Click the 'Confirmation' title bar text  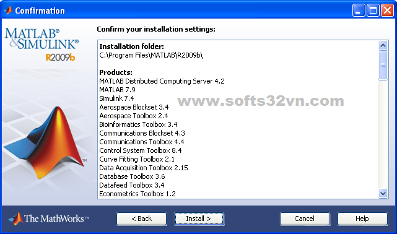tap(40, 11)
